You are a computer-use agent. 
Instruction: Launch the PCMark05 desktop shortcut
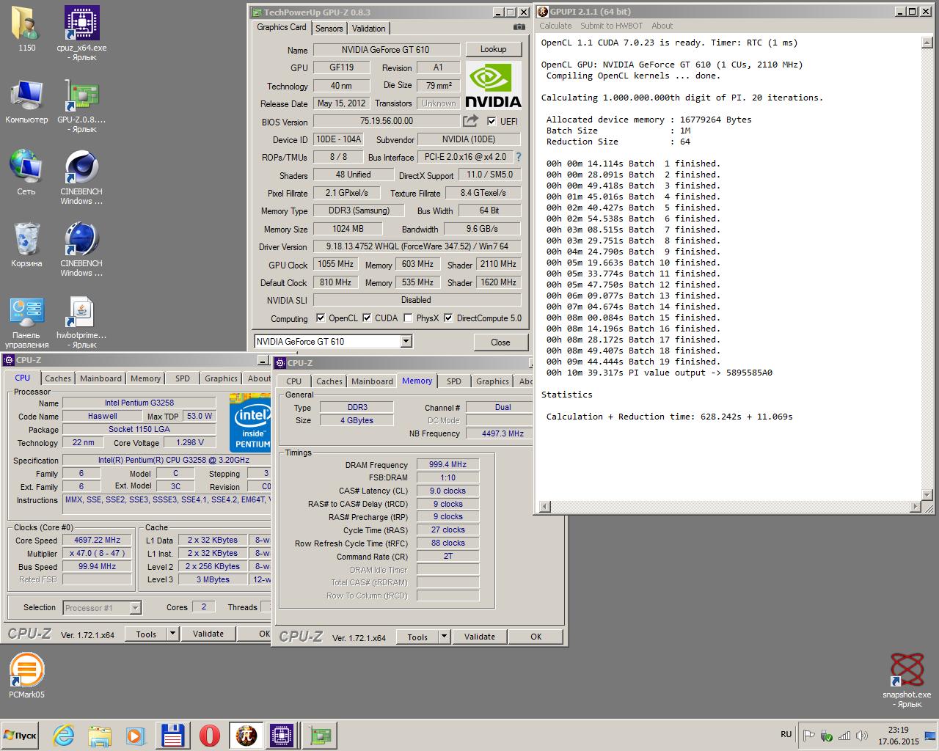(26, 675)
